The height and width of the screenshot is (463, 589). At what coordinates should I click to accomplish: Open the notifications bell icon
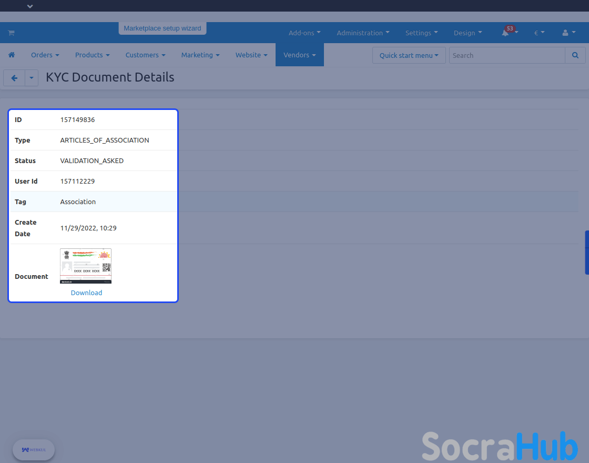(505, 33)
